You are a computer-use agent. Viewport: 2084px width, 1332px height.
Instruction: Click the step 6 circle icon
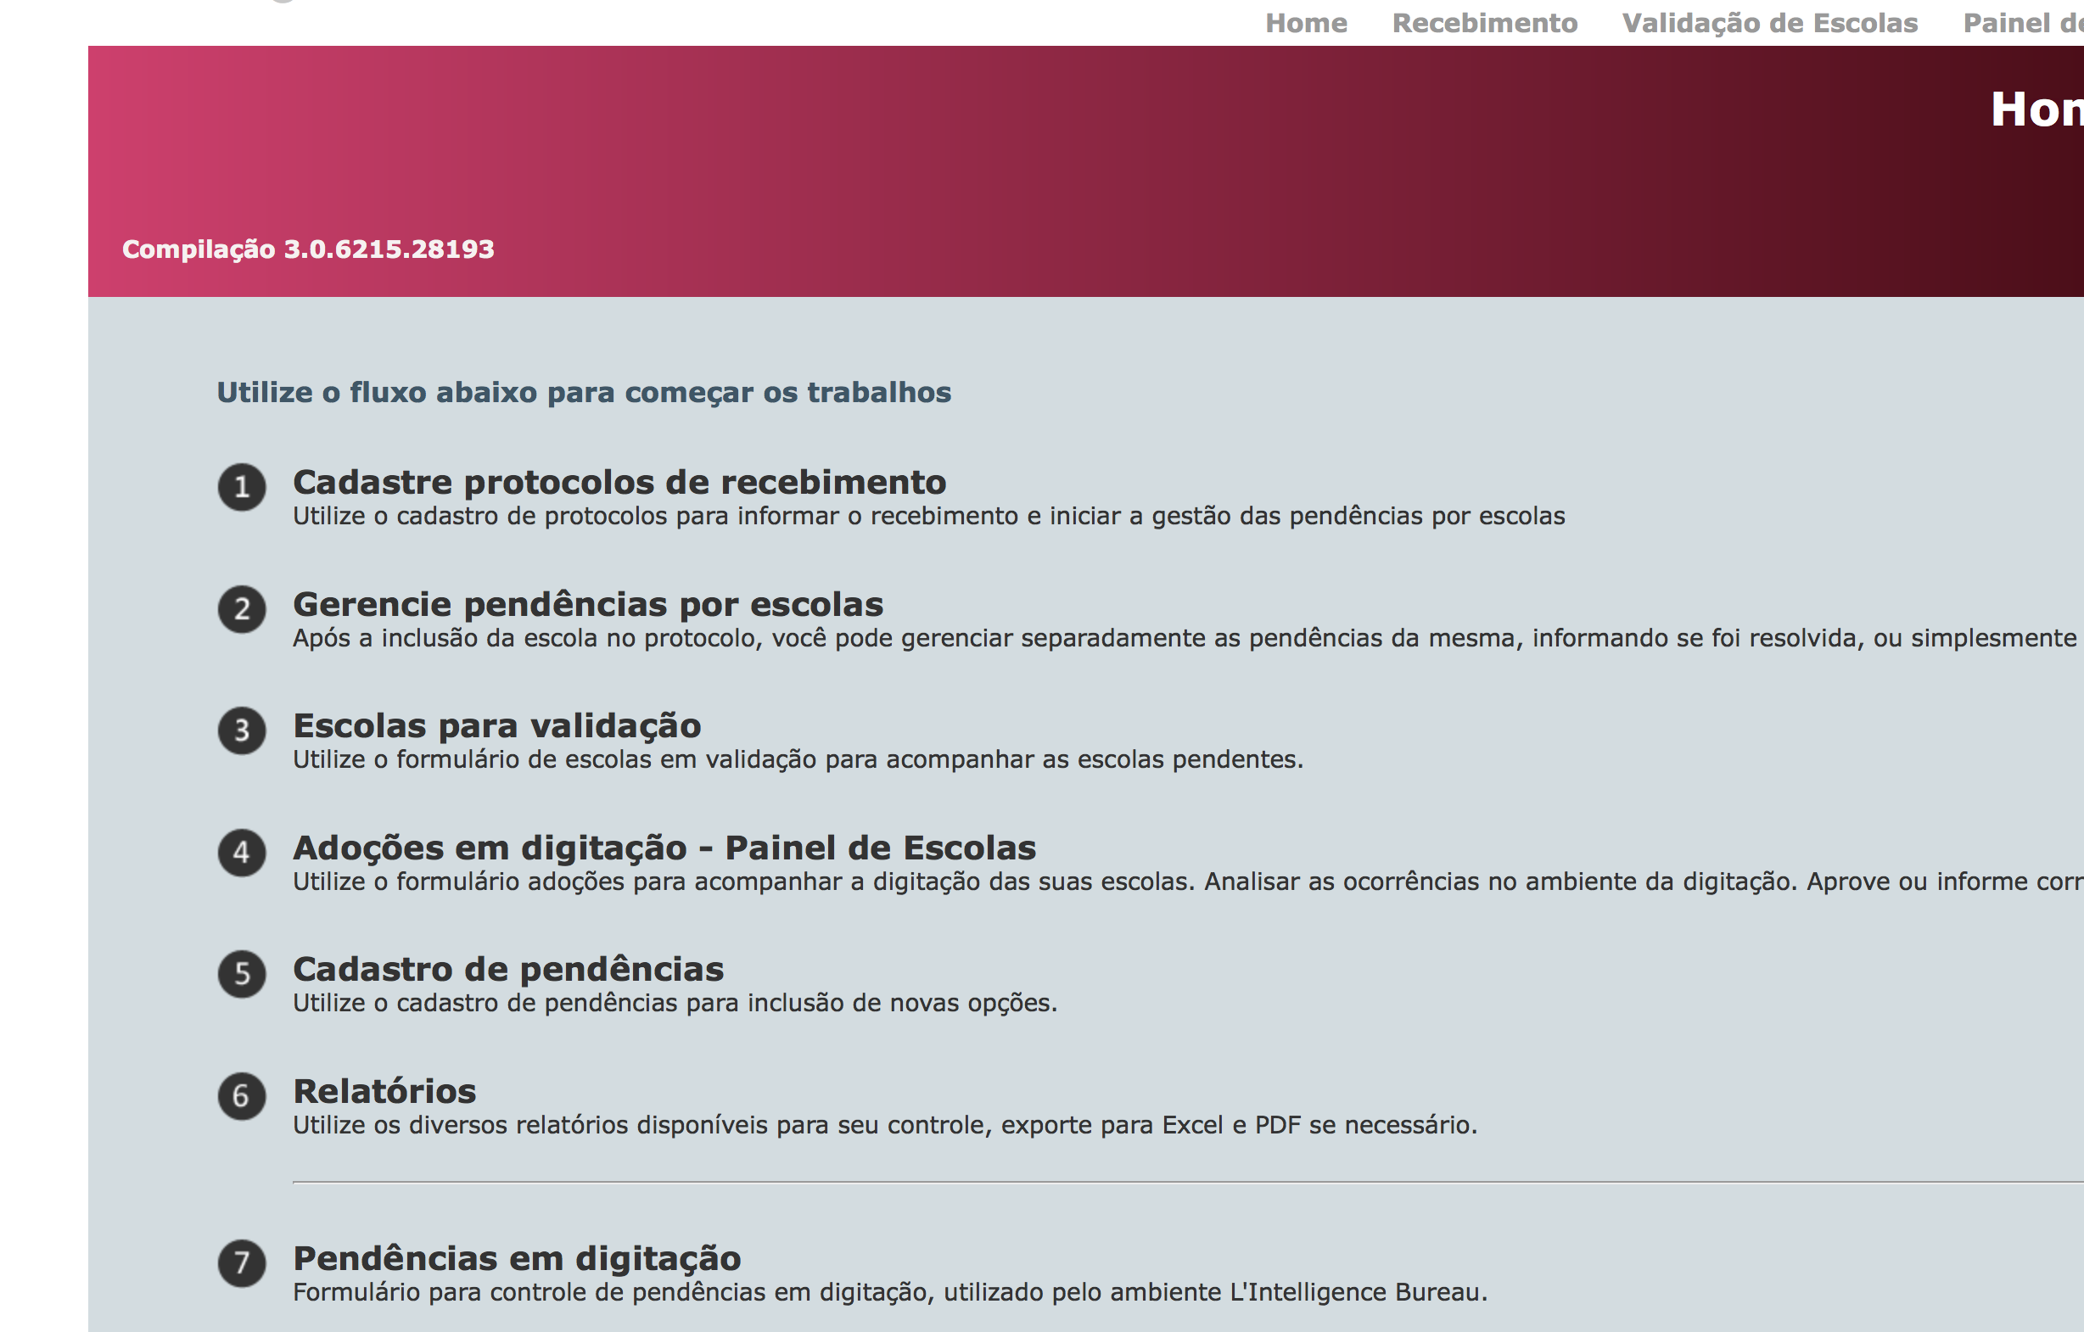click(x=242, y=1096)
